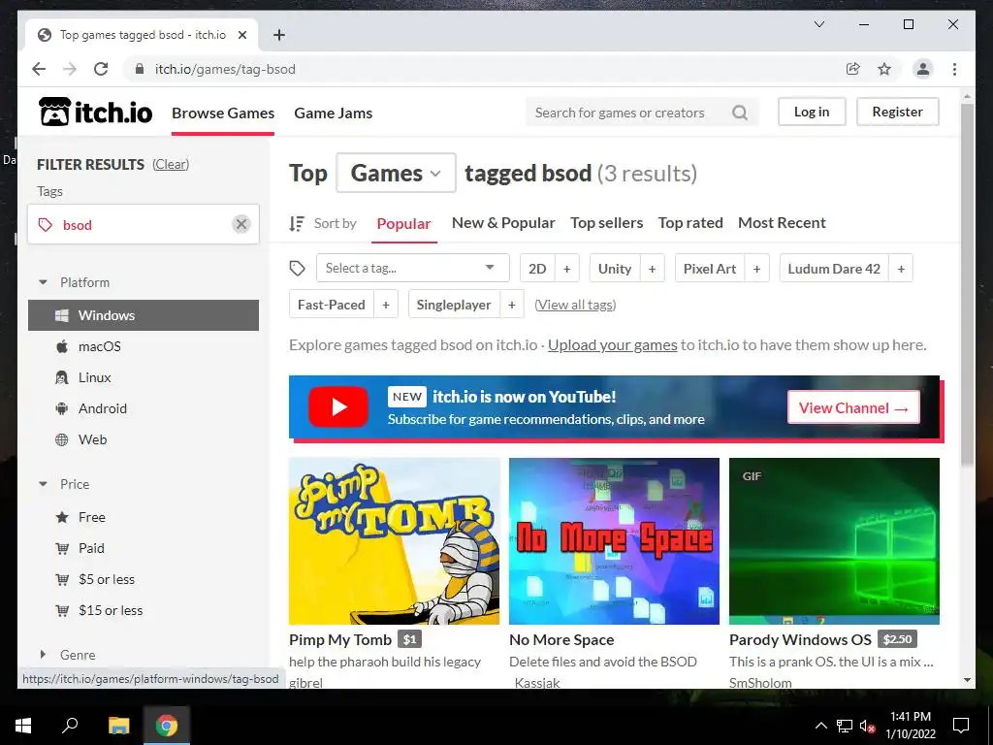Viewport: 993px width, 745px height.
Task: Sort by Popular
Action: pyautogui.click(x=403, y=224)
